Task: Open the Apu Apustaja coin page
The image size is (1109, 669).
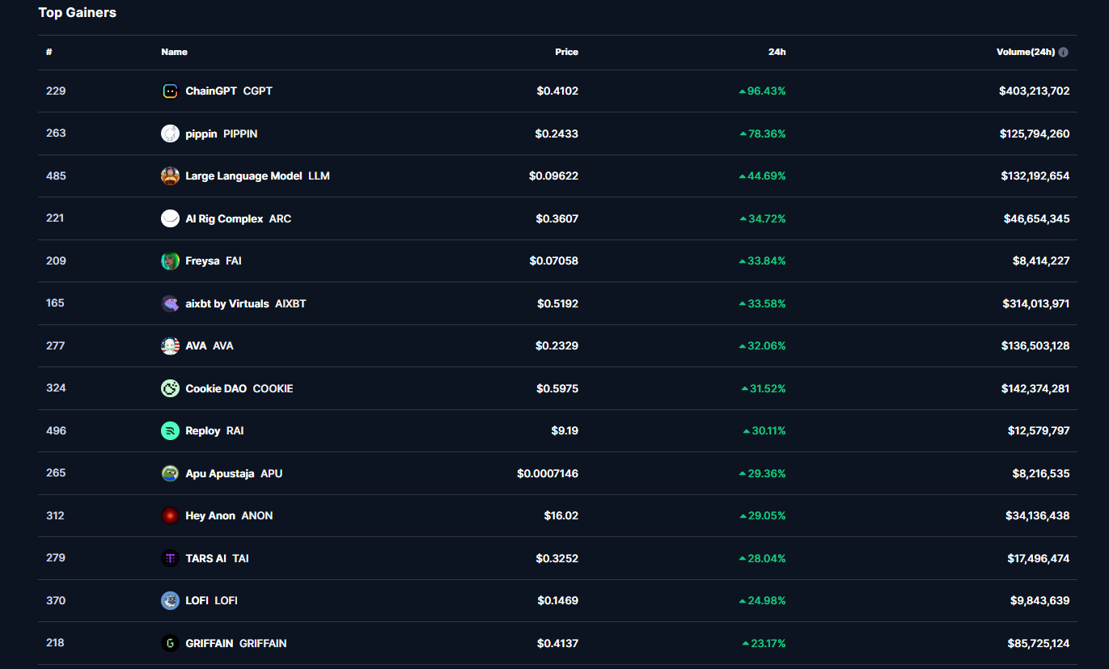Action: (234, 473)
